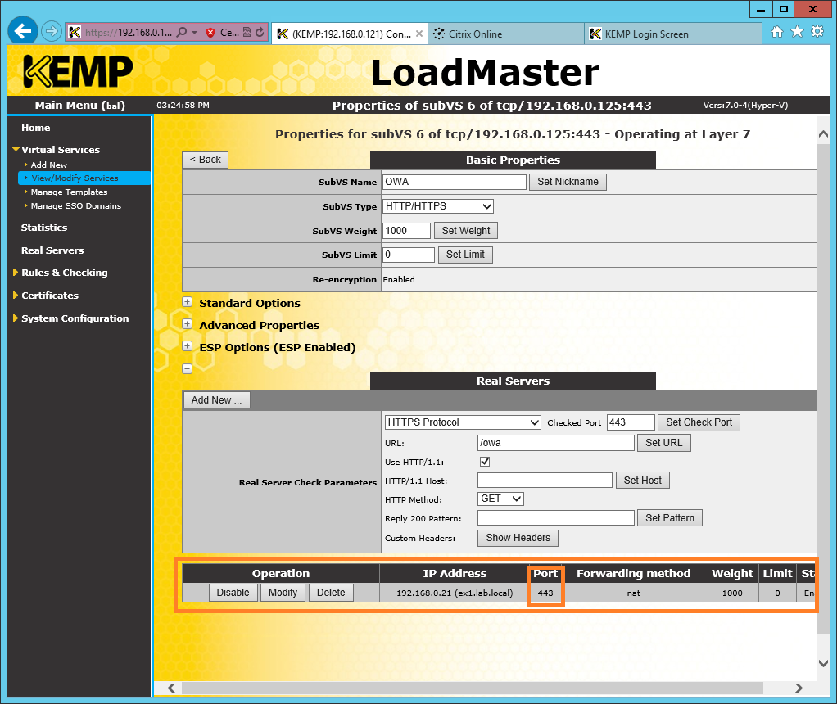
Task: Click the SubVS Limit input field
Action: (409, 255)
